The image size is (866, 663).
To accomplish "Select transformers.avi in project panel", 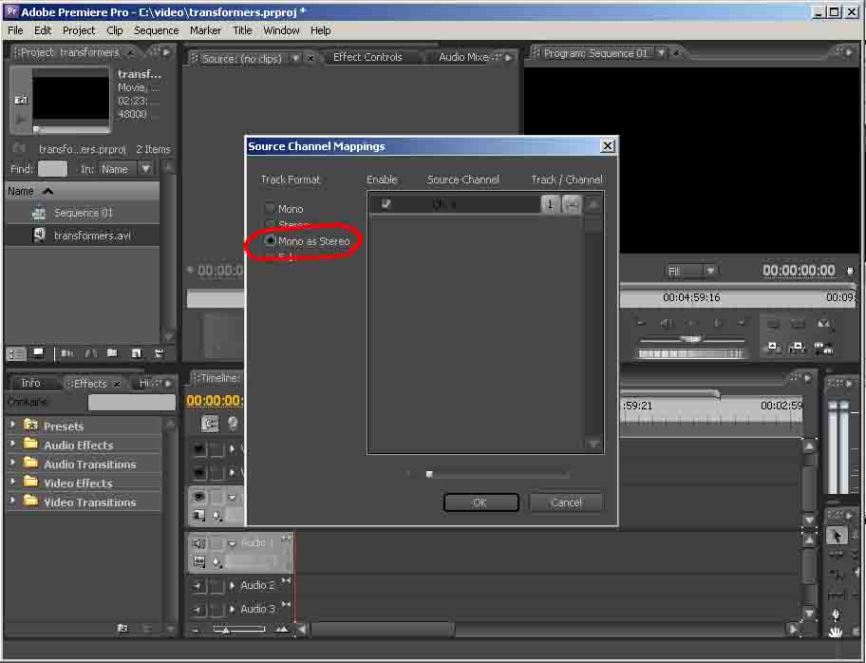I will coord(83,236).
